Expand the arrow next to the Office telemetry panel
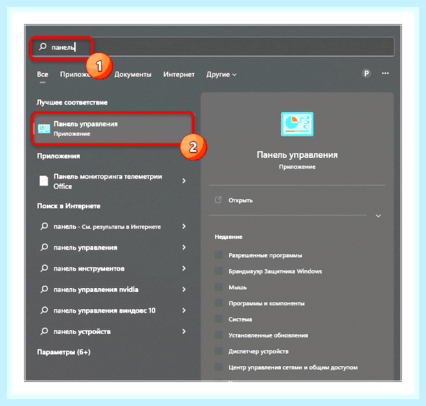The height and width of the screenshot is (406, 426). 184,181
